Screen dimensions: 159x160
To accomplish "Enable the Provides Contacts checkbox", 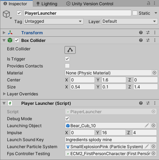I will pos(67,66).
